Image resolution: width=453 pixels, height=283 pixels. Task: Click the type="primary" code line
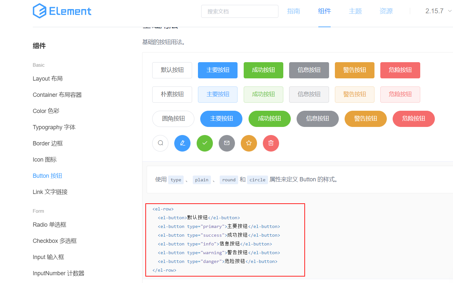tap(219, 226)
